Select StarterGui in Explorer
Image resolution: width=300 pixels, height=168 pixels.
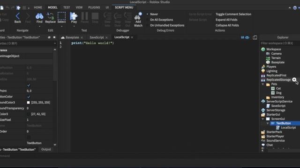tap(273, 115)
